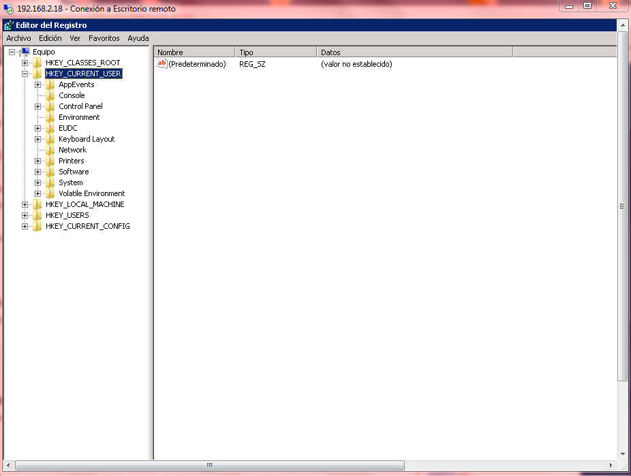
Task: Collapse the HKEY_CURRENT_USER tree node
Action: tap(25, 74)
